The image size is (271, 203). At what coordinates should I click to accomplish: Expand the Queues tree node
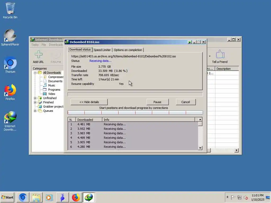35,111
